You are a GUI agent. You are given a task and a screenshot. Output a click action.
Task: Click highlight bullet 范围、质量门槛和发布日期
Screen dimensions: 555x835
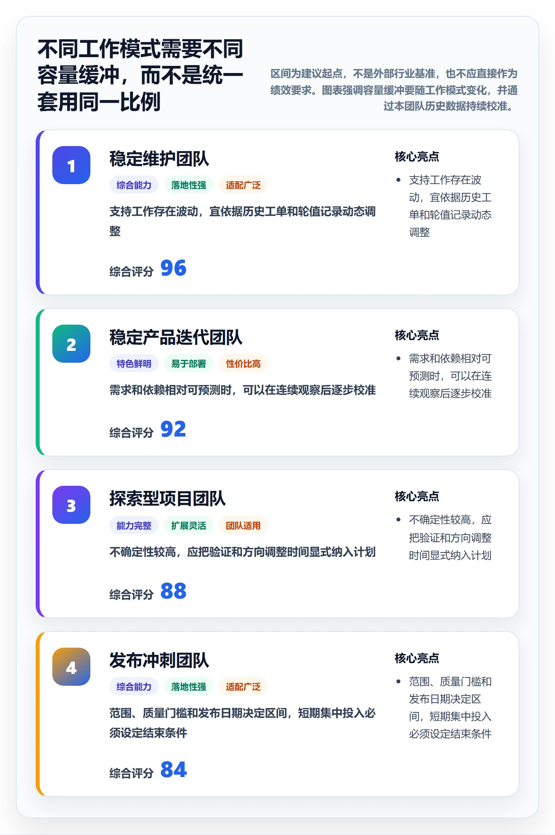click(x=450, y=708)
